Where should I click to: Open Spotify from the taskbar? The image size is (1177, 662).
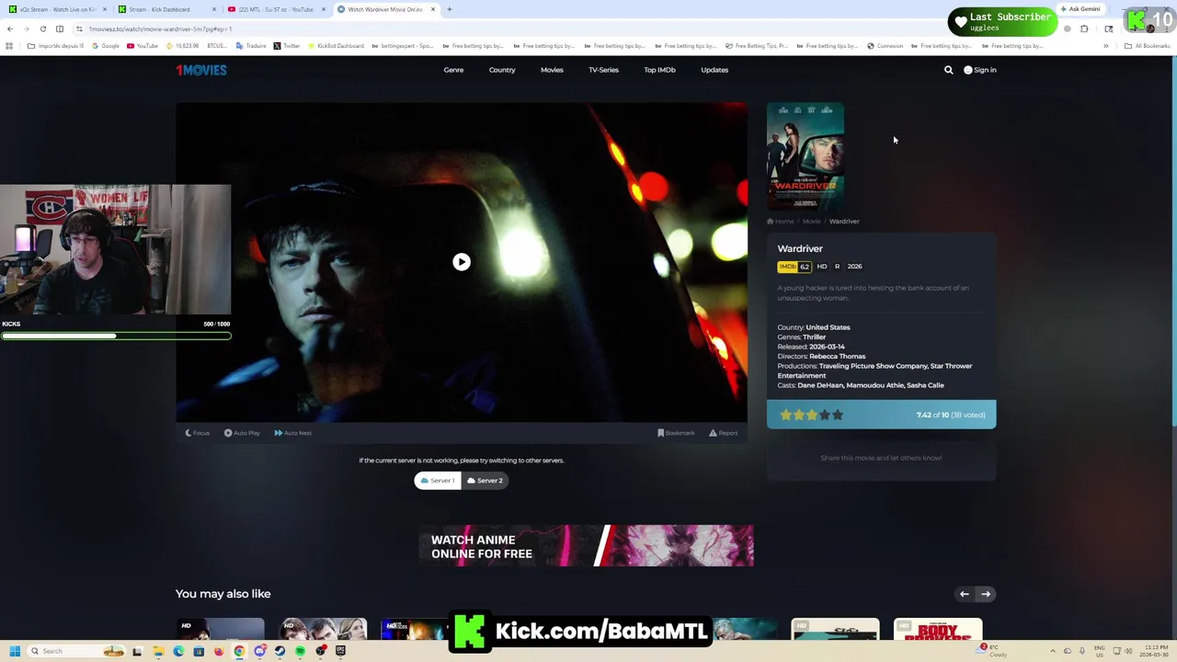click(300, 651)
